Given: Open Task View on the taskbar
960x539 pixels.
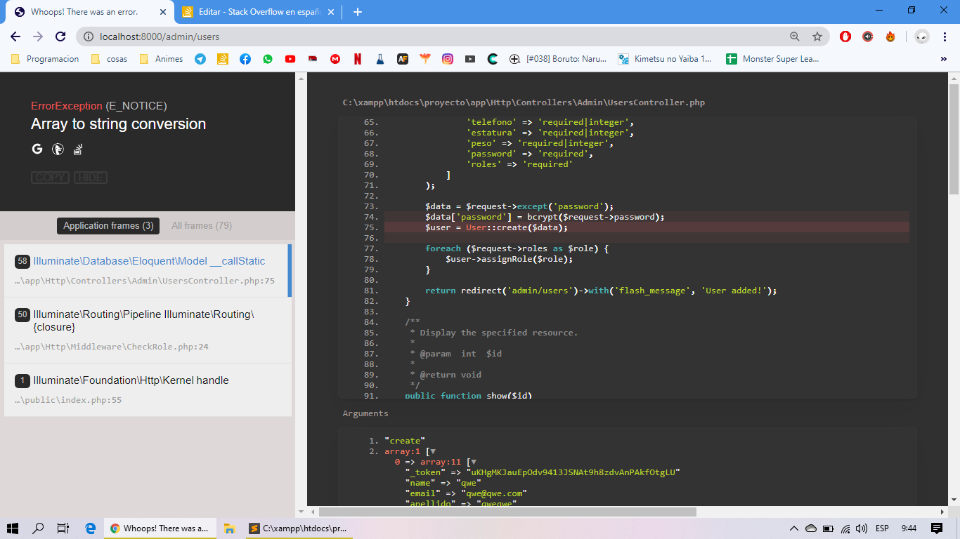Looking at the screenshot, I should point(63,528).
